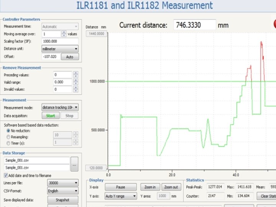
Task: Open the Measurement time dropdown
Action: (x=60, y=26)
